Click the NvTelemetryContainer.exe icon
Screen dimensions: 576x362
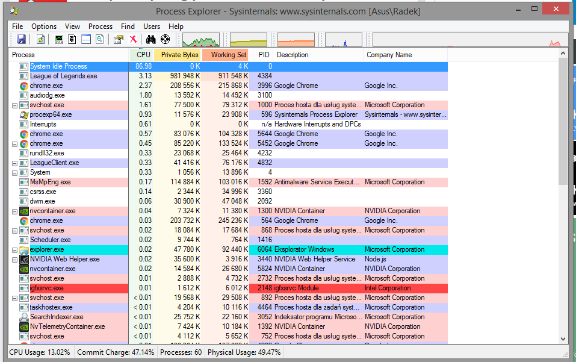click(24, 326)
